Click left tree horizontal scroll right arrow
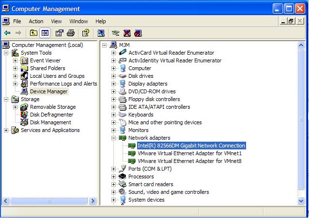The height and width of the screenshot is (220, 311). pyautogui.click(x=93, y=201)
